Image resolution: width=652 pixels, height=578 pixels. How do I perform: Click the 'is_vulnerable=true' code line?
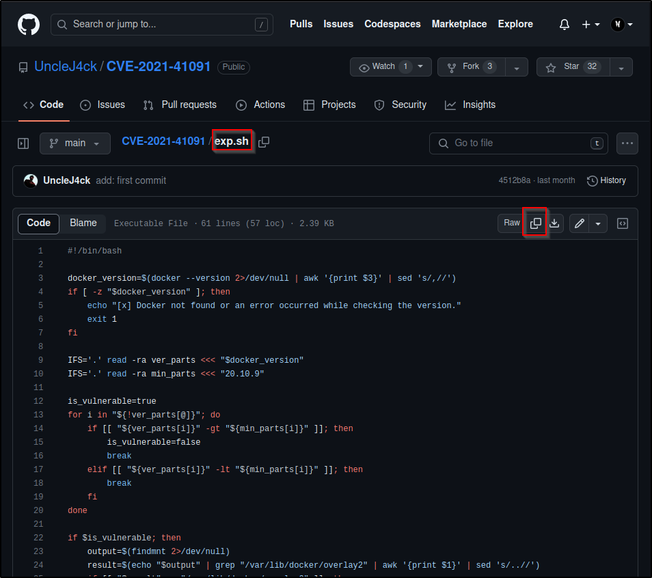point(112,401)
